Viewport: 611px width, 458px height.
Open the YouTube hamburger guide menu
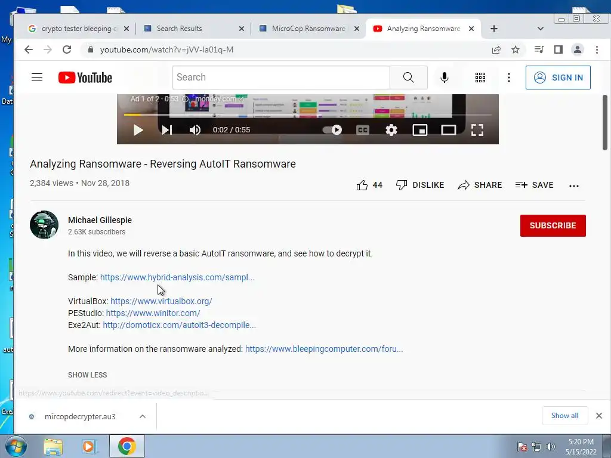tap(37, 78)
